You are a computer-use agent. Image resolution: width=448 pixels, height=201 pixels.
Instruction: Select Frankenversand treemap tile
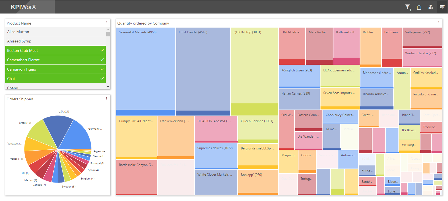[x=176, y=138]
